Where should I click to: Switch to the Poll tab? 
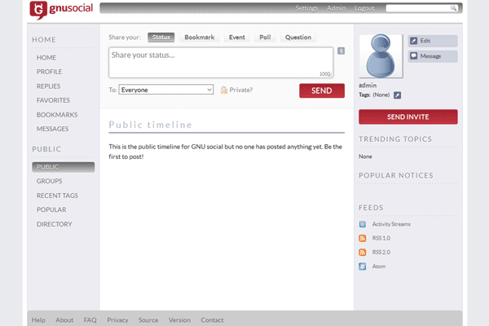[x=264, y=37]
